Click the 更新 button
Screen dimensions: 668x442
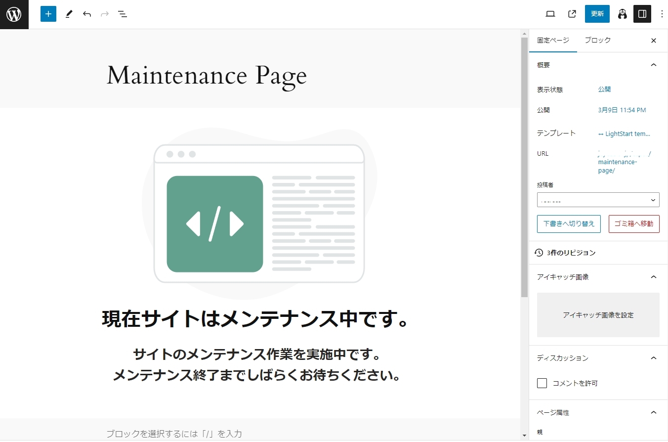pyautogui.click(x=597, y=14)
